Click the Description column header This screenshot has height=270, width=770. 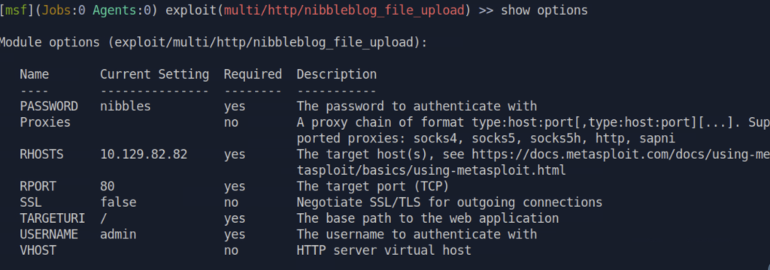336,74
